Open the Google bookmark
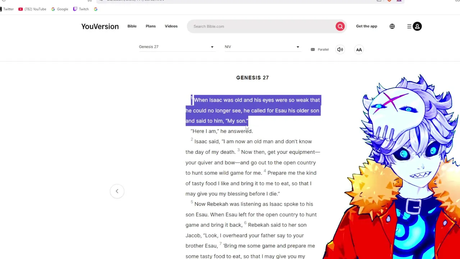This screenshot has width=460, height=259. point(60,9)
